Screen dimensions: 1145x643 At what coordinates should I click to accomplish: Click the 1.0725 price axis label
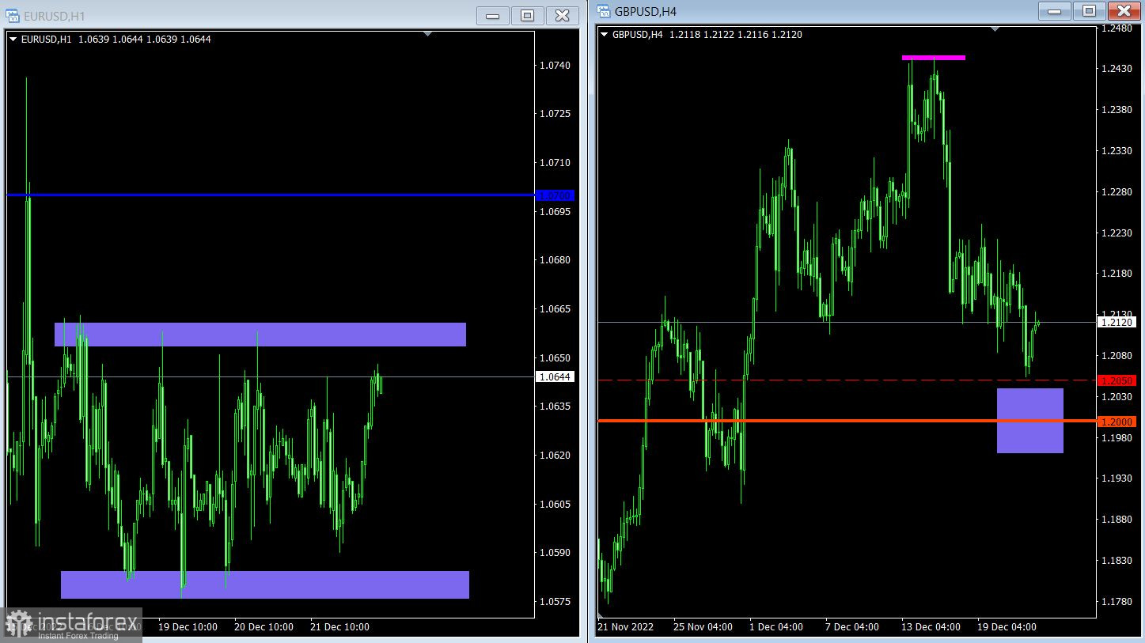click(x=555, y=114)
